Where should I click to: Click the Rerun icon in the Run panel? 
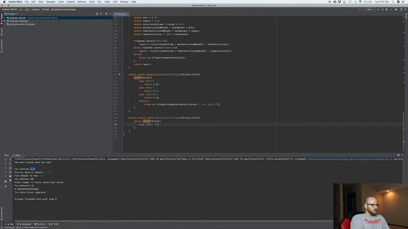(6, 160)
